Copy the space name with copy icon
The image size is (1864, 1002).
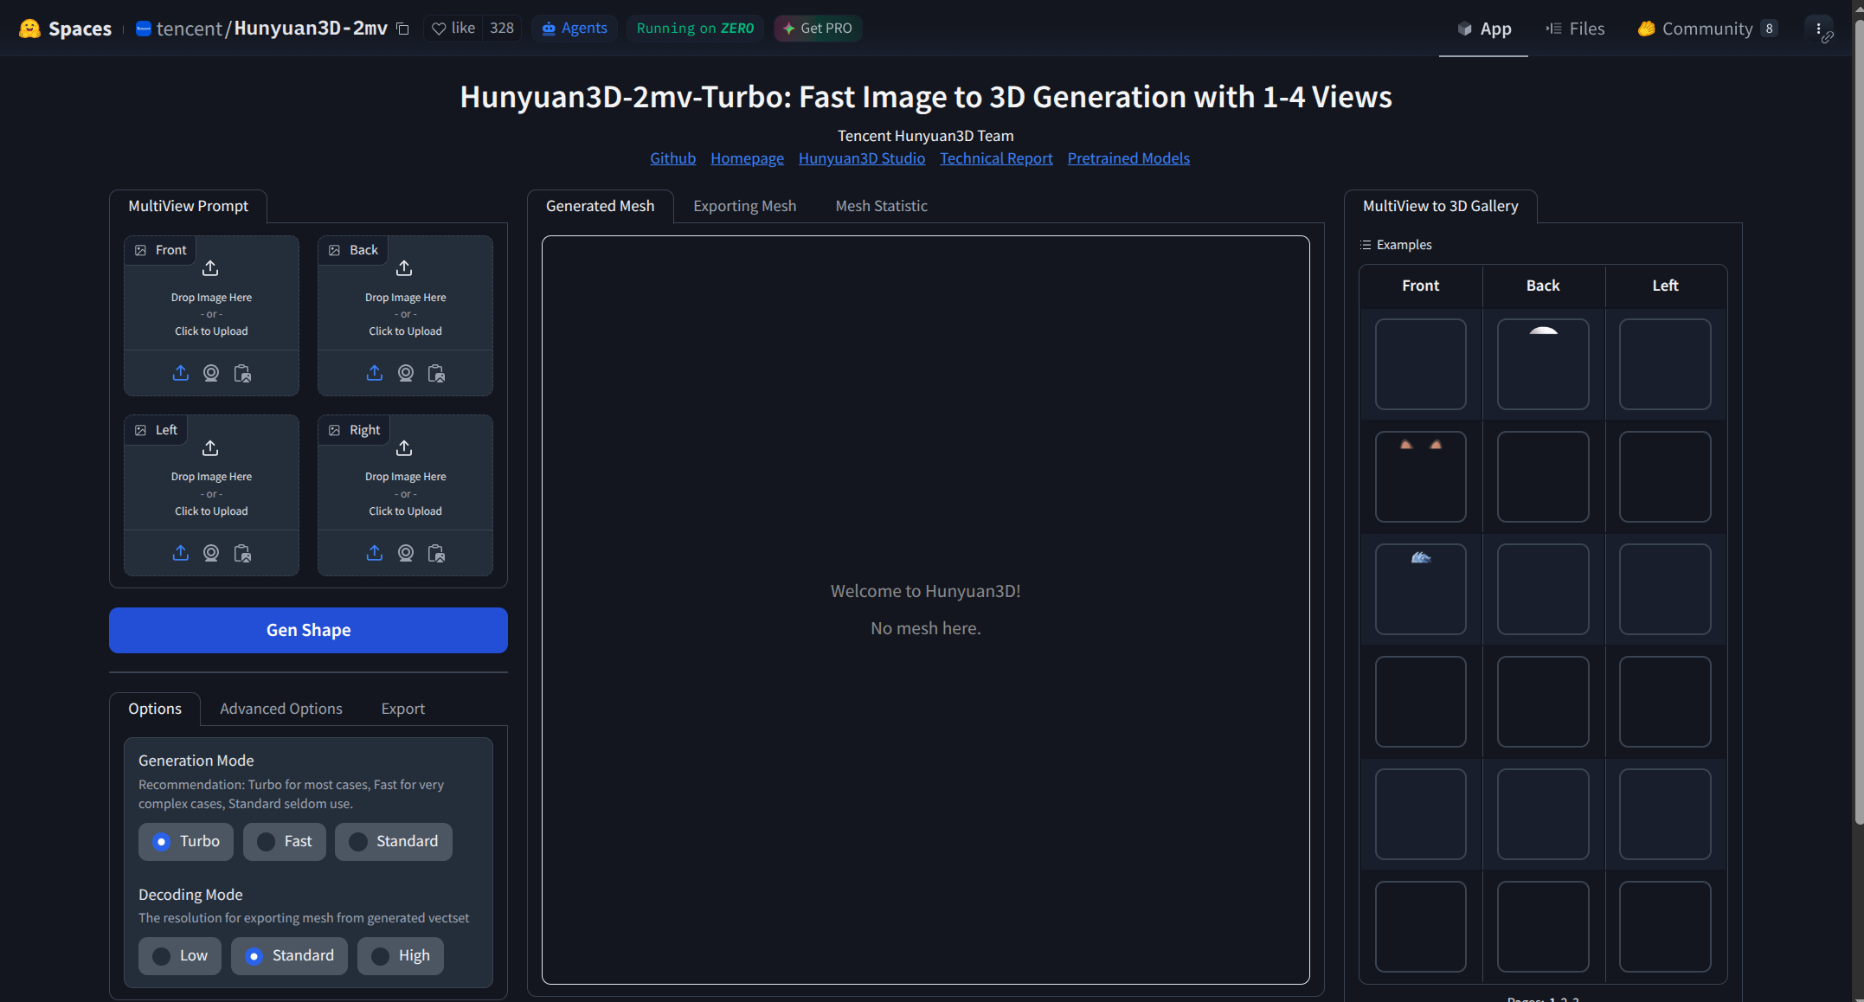coord(402,29)
